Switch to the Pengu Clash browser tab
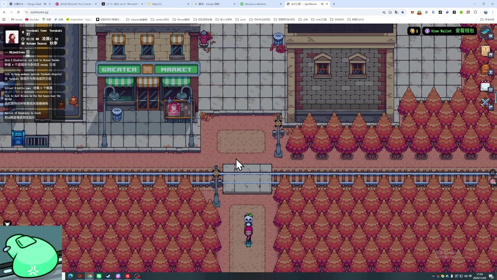This screenshot has height=280, width=497. [x=29, y=4]
